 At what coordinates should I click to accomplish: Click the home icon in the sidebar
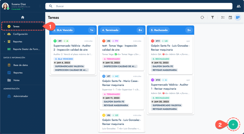(x=23, y=17)
